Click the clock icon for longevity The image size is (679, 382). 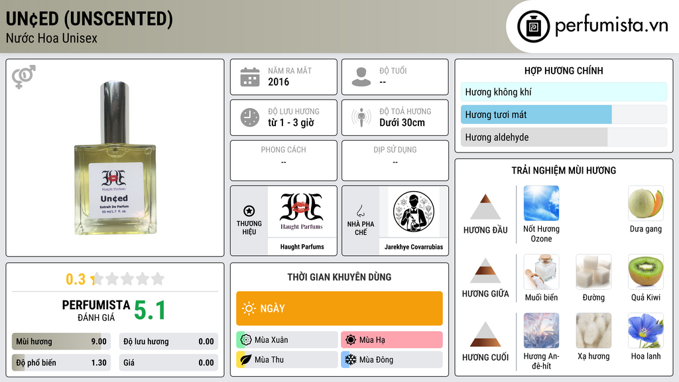[250, 117]
